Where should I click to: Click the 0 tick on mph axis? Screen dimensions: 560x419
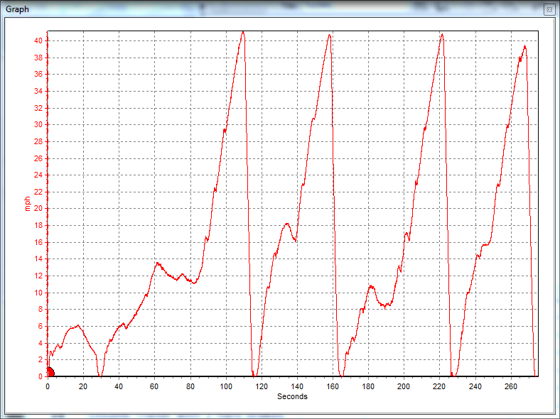[41, 377]
